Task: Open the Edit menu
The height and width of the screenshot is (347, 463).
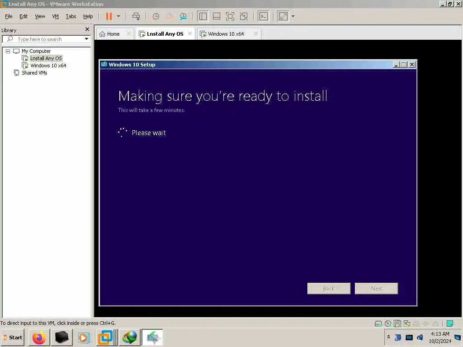Action: click(x=24, y=16)
